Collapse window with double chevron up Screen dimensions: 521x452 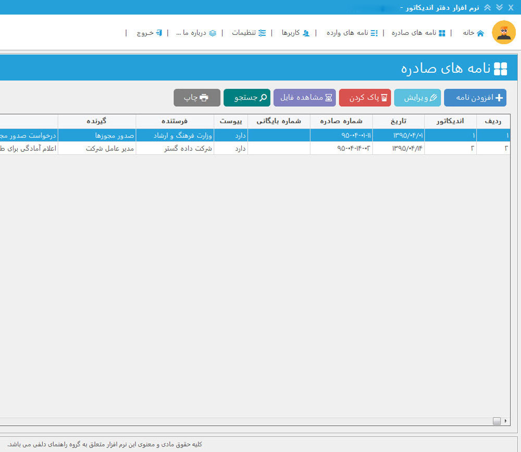488,7
